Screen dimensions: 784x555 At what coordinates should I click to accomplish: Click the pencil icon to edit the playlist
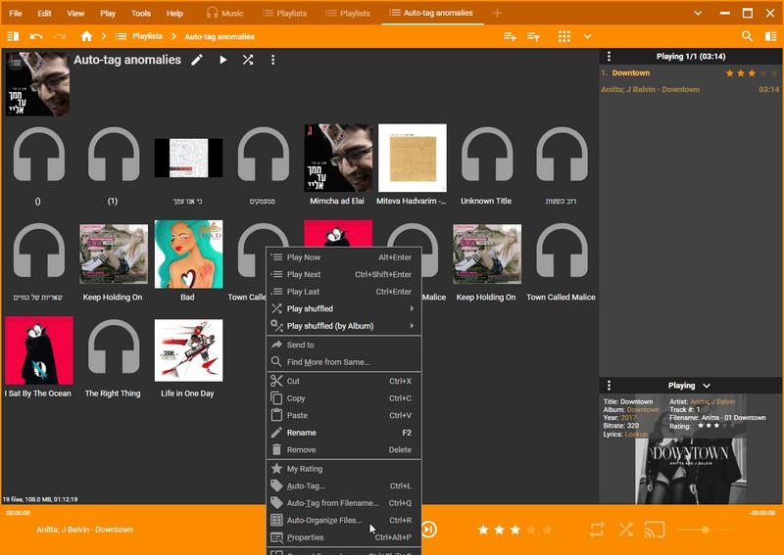[197, 60]
